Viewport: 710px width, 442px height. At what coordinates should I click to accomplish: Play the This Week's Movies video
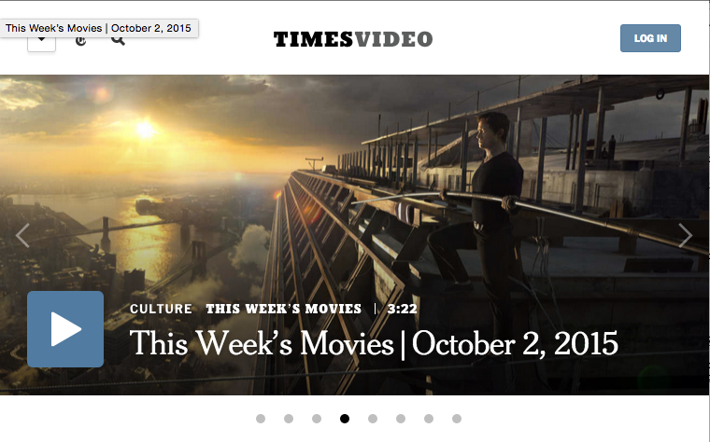(x=65, y=329)
